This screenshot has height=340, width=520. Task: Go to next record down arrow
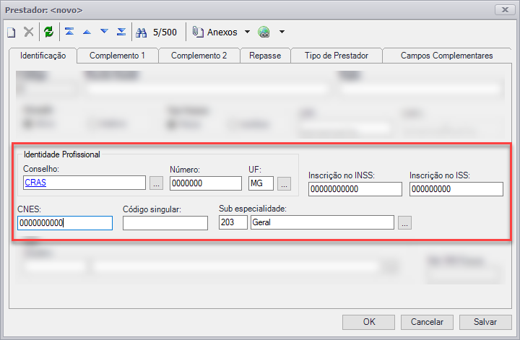[x=104, y=32]
